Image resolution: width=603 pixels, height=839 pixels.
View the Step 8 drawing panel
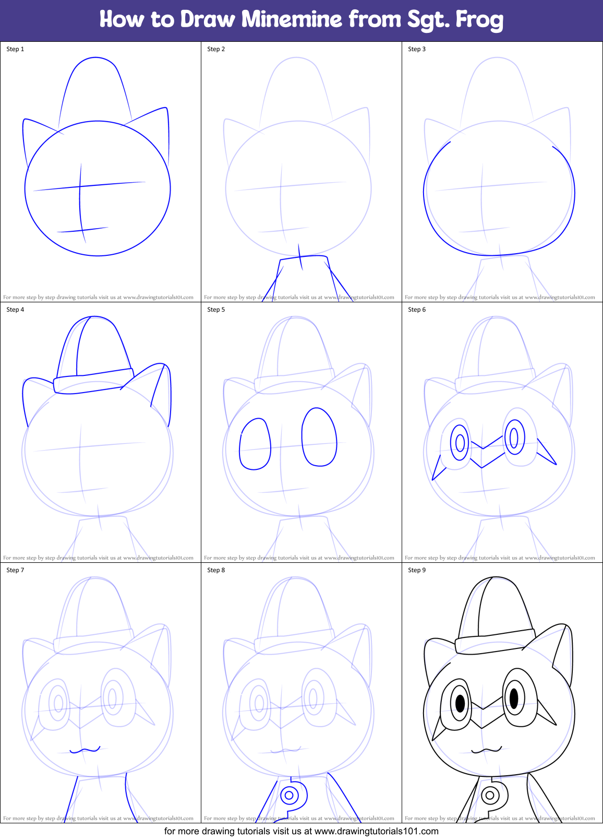(302, 693)
